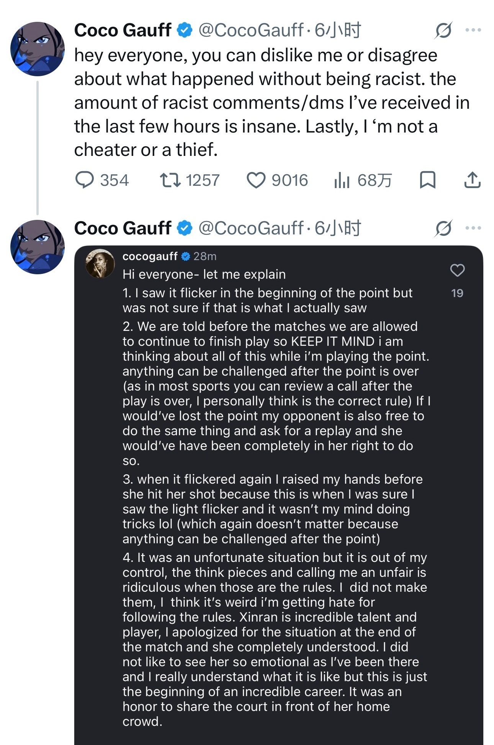This screenshot has width=494, height=745.
Task: Open the three-dot menu on first tweet
Action: point(473,30)
